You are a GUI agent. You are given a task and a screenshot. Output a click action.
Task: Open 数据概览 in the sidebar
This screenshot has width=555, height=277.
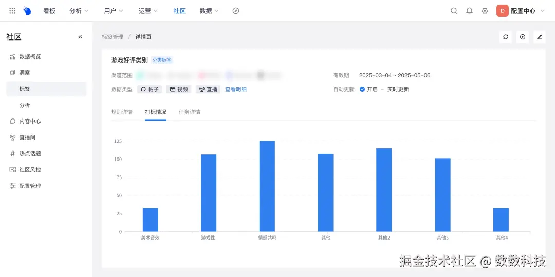click(46, 56)
